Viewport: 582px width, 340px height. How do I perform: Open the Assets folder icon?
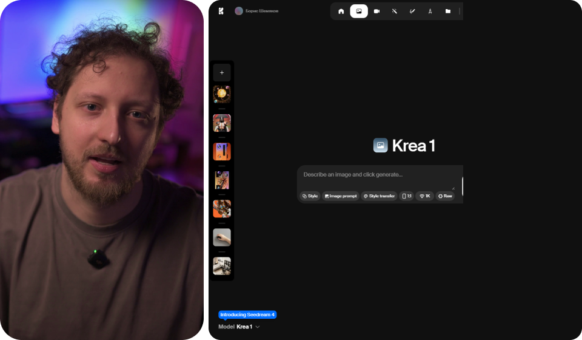point(448,12)
